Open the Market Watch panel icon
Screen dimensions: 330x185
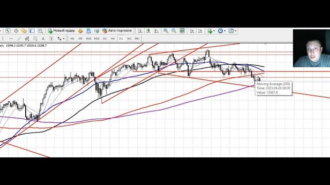click(x=8, y=31)
